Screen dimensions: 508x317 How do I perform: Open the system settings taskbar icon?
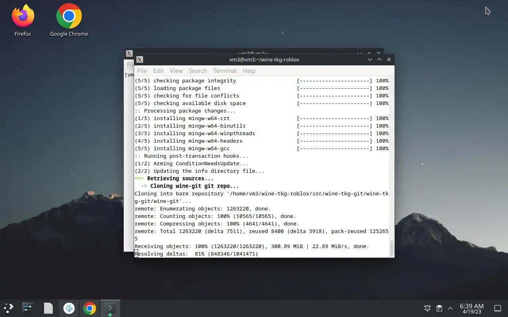coord(28,308)
